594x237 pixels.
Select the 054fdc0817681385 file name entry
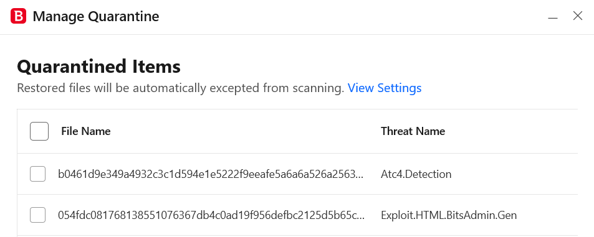[x=211, y=215]
